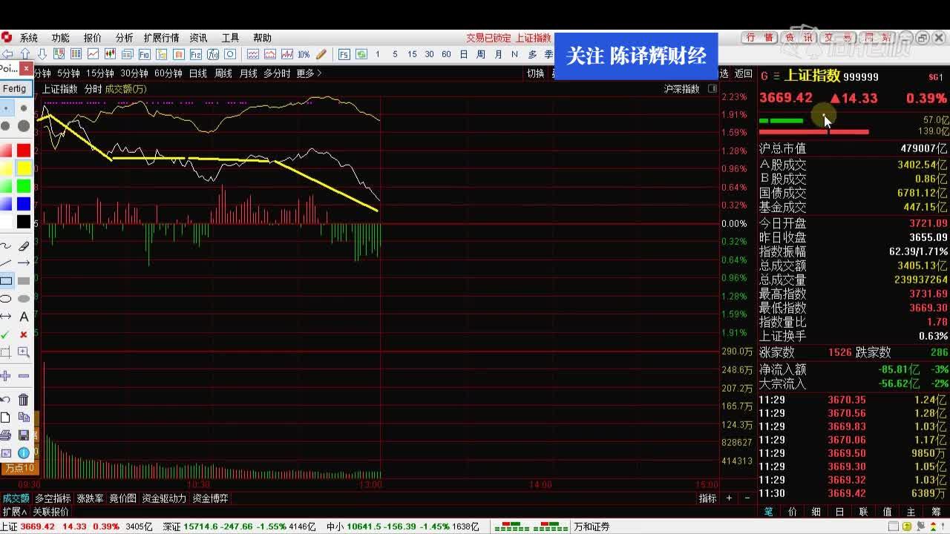Click the 10% toolbar icon
The height and width of the screenshot is (534, 950).
tap(304, 54)
